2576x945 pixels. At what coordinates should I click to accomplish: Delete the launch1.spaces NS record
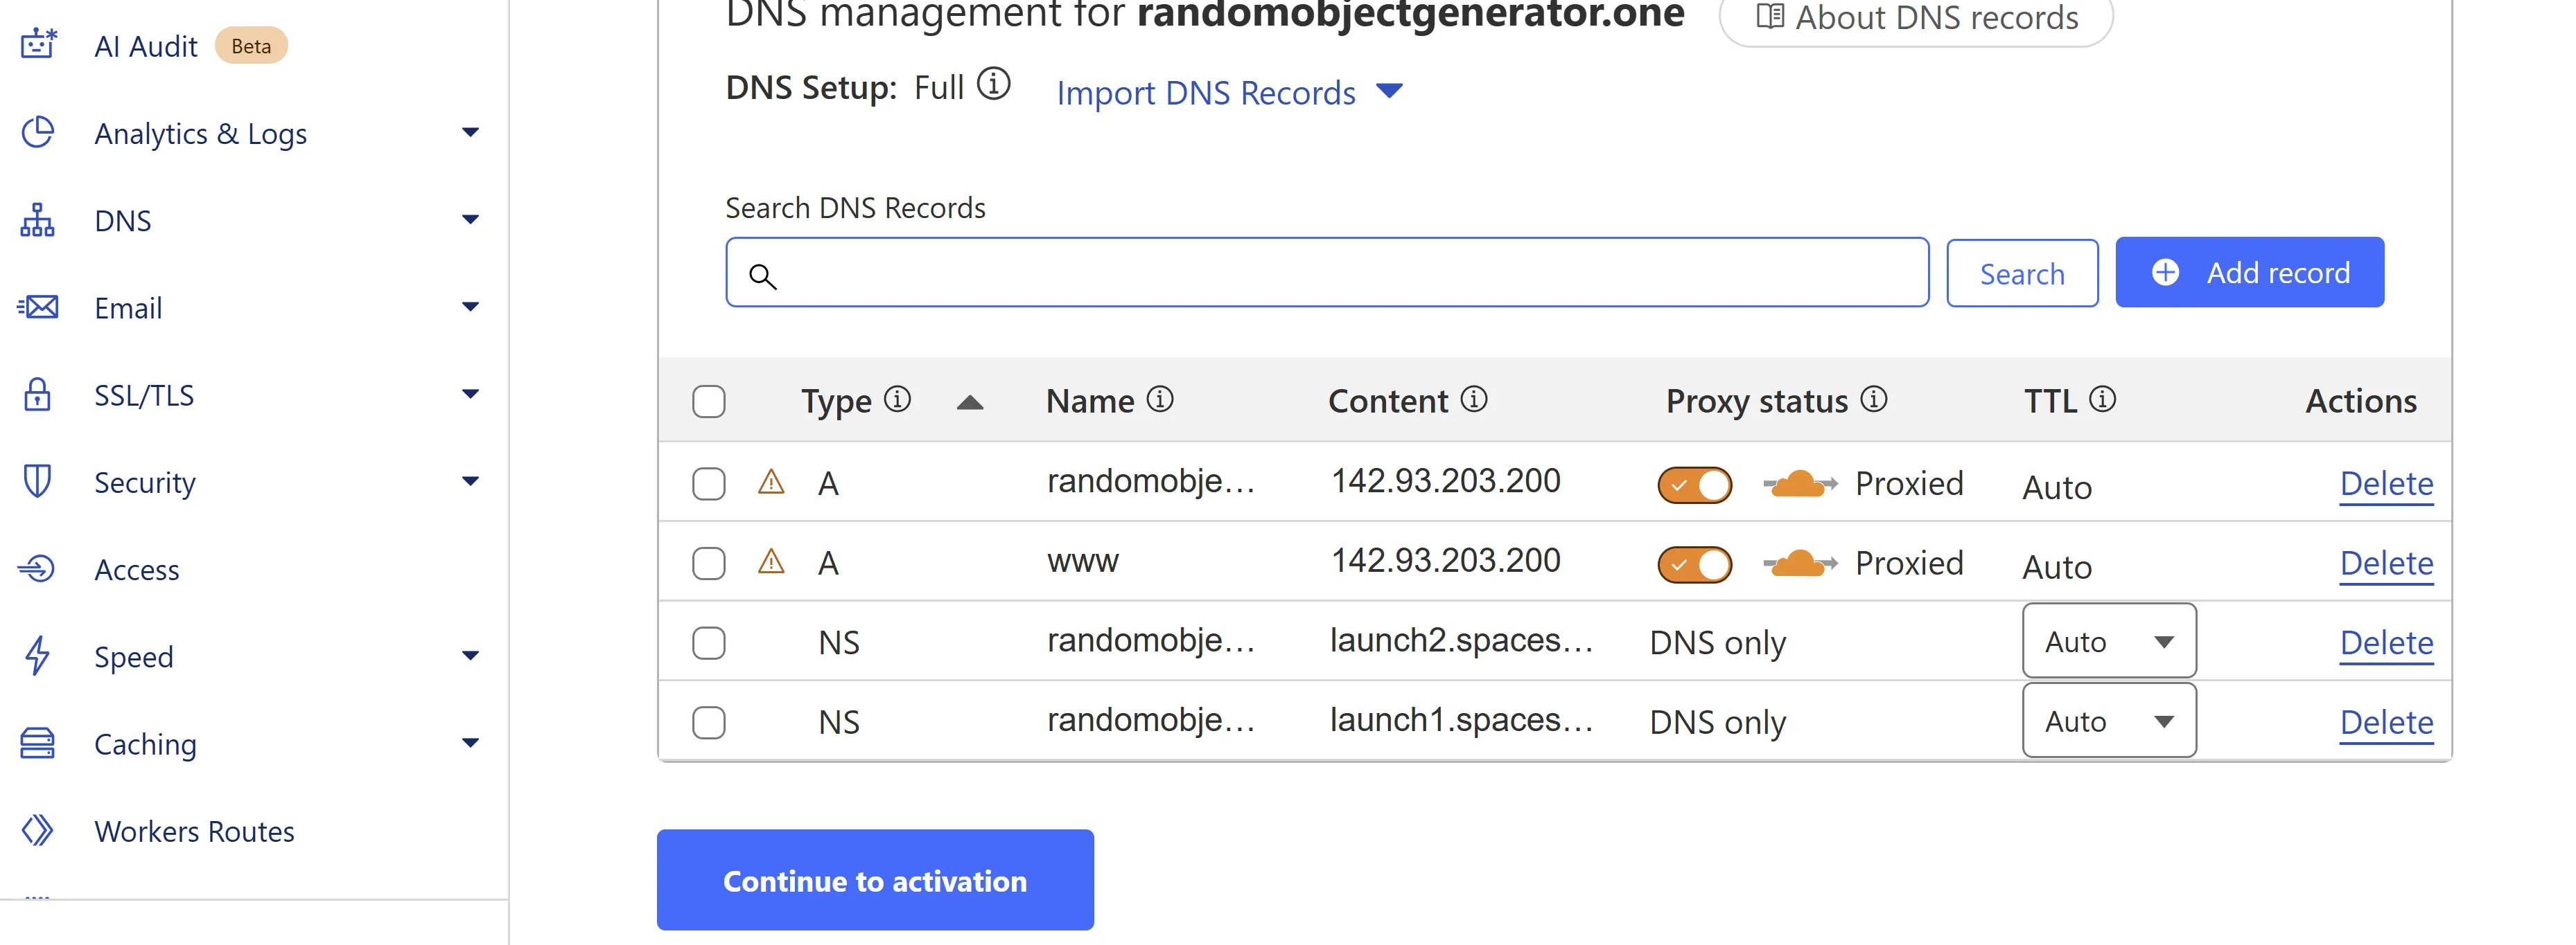point(2387,722)
